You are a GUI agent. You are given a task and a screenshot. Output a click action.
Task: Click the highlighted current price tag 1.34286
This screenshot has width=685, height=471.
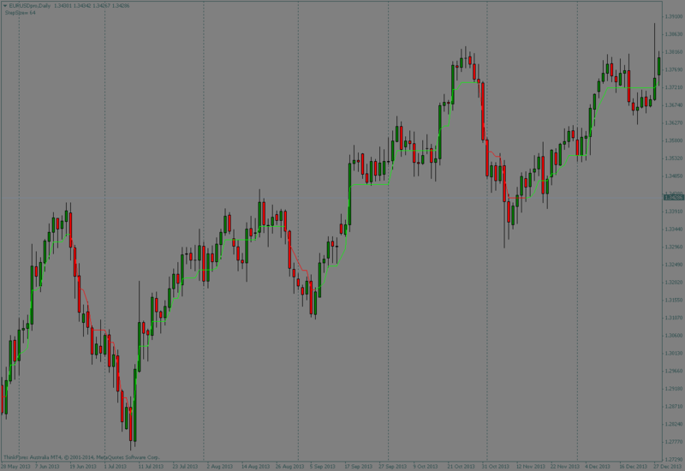pyautogui.click(x=672, y=198)
